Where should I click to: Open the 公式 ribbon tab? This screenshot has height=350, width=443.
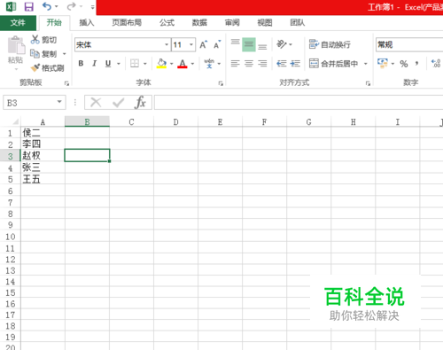[x=167, y=23]
